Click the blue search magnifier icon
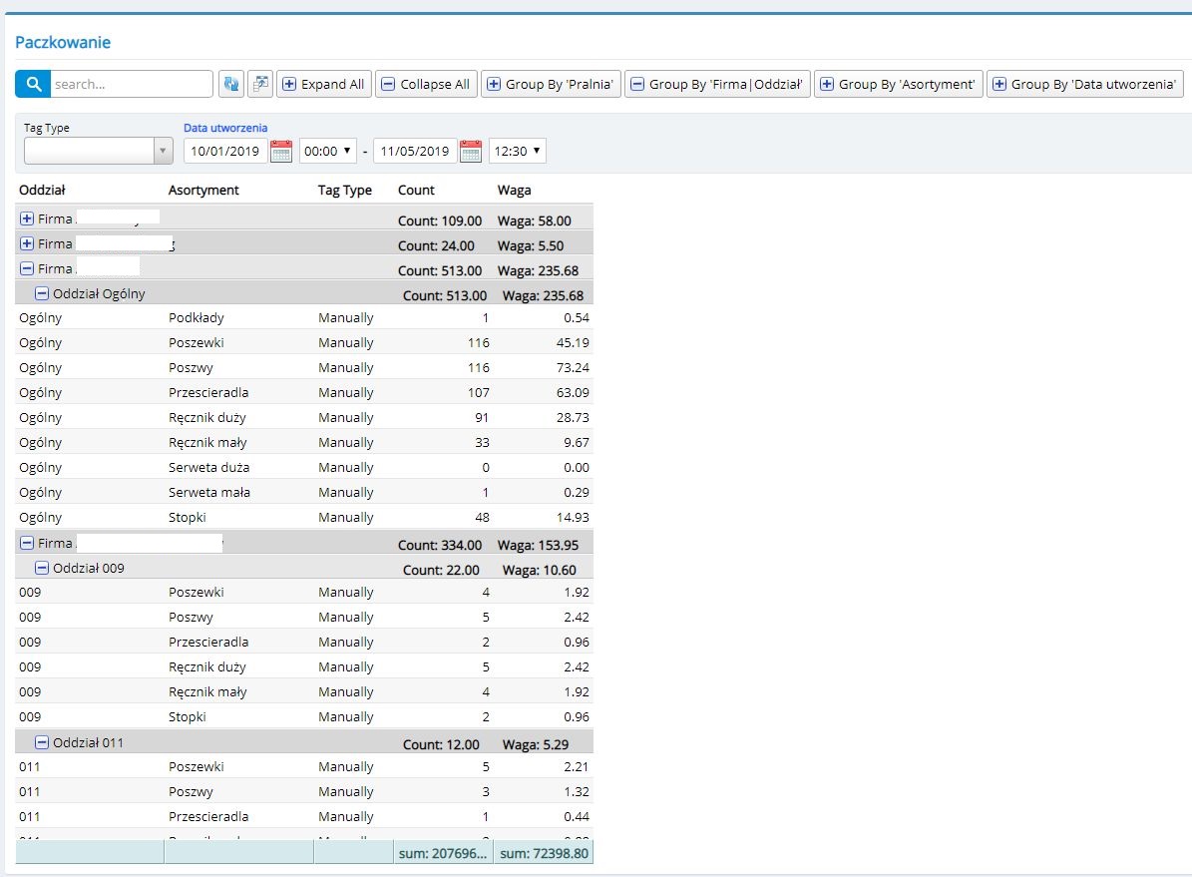 click(x=33, y=84)
